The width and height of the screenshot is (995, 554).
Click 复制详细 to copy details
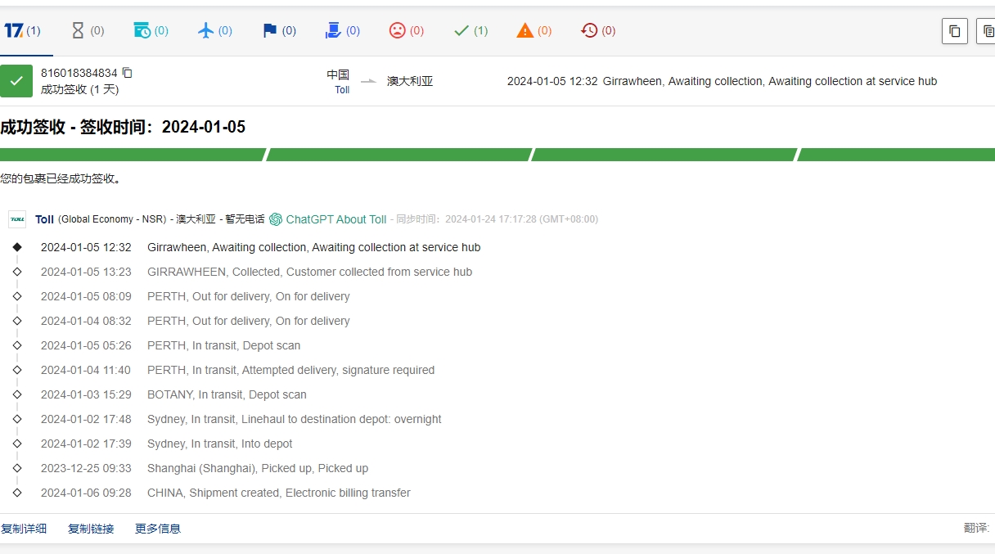pyautogui.click(x=24, y=529)
